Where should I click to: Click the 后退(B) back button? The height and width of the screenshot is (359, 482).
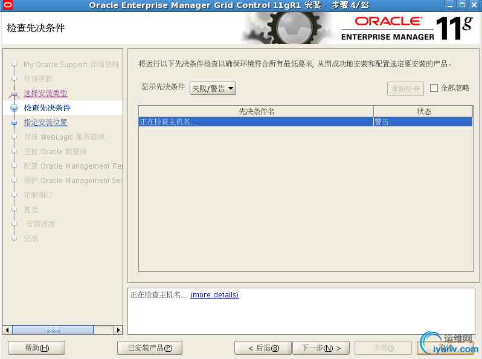point(263,348)
